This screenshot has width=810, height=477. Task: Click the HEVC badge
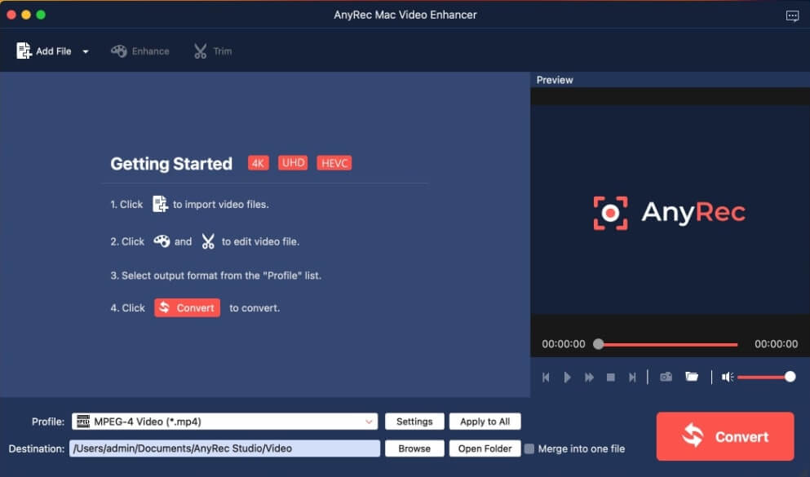[x=334, y=163]
